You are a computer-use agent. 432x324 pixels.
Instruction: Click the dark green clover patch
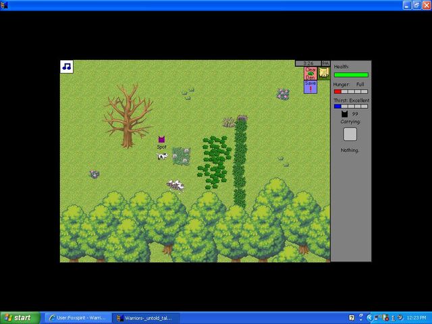tap(215, 163)
